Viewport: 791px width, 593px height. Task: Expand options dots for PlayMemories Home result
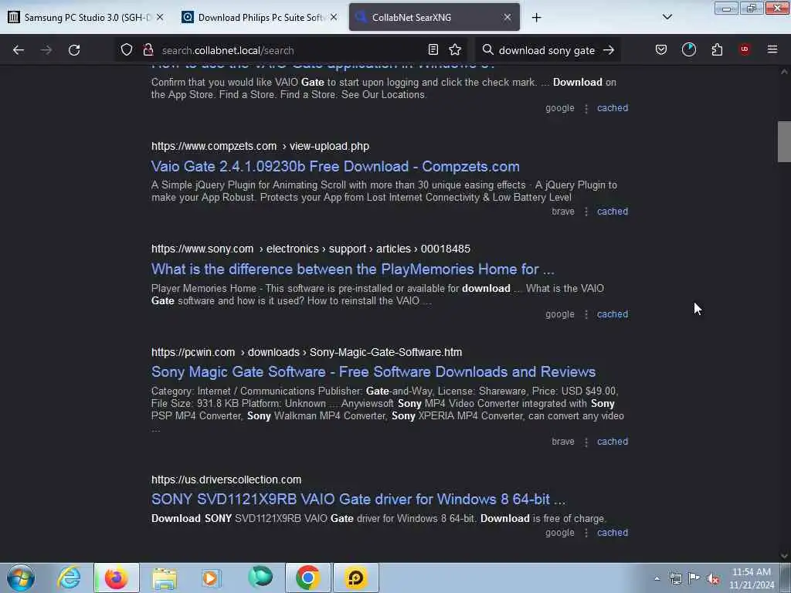coord(586,315)
